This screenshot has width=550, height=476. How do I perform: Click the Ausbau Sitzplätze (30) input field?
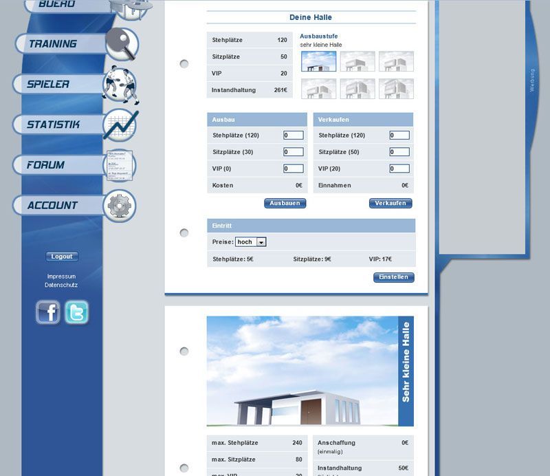pos(294,151)
